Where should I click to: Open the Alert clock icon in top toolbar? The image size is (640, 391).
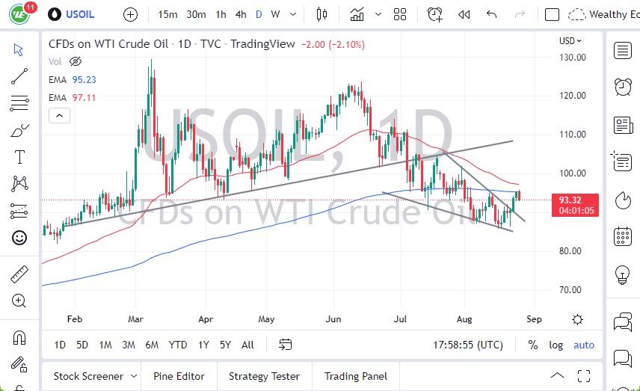click(x=434, y=14)
